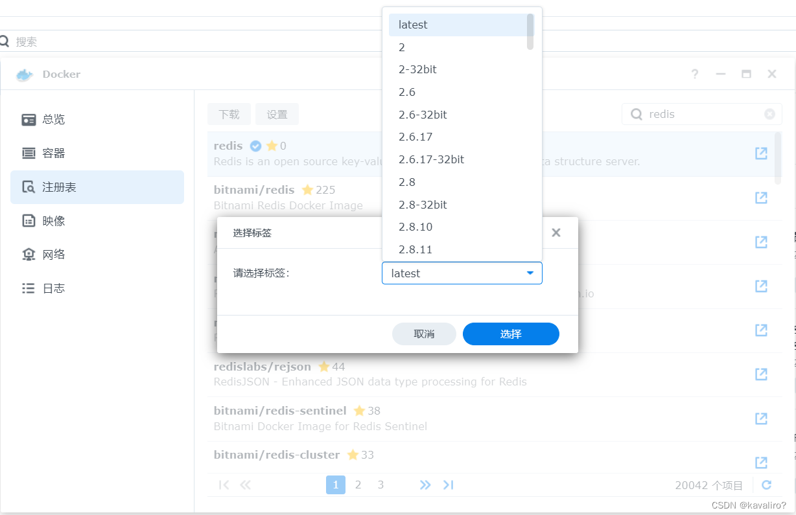This screenshot has height=515, width=796.
Task: Click the Download (下载) button
Action: [x=229, y=114]
